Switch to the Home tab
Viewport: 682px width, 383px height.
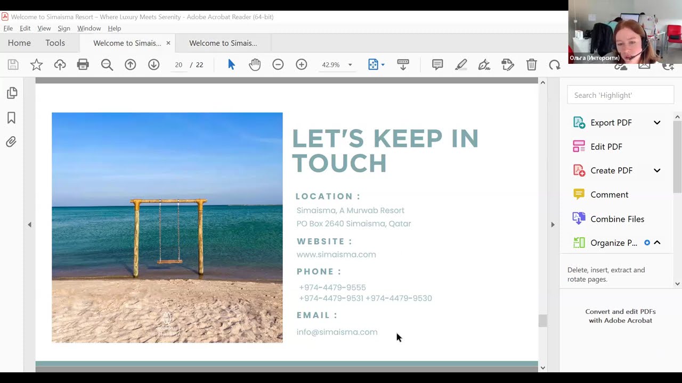(x=19, y=43)
